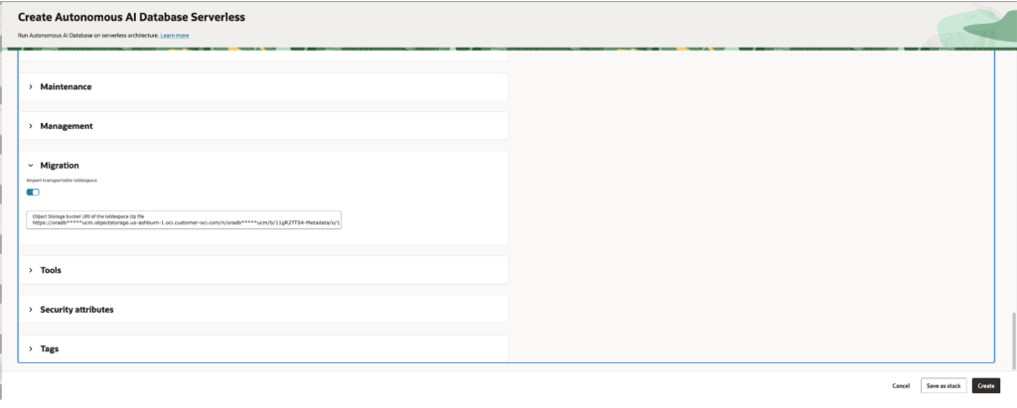The height and width of the screenshot is (408, 1017).
Task: Click the Cancel button
Action: [x=901, y=386]
